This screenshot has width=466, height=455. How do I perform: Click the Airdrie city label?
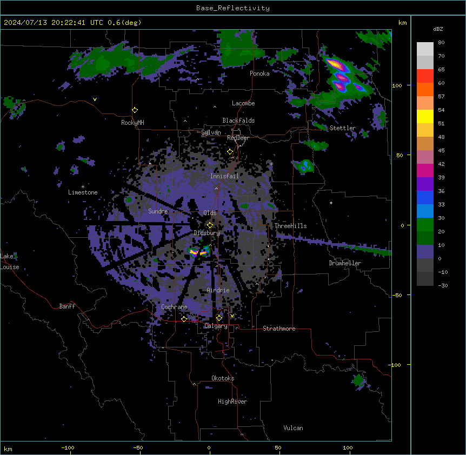click(x=218, y=290)
